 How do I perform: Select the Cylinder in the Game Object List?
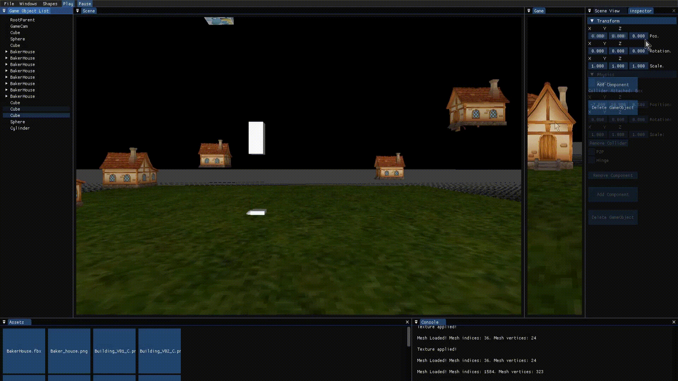[x=20, y=128]
